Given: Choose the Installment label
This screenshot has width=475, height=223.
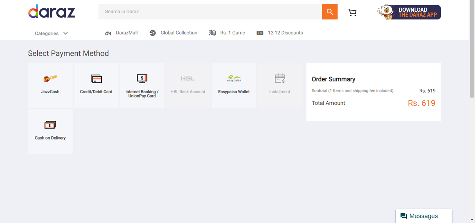Looking at the screenshot, I should point(280,92).
